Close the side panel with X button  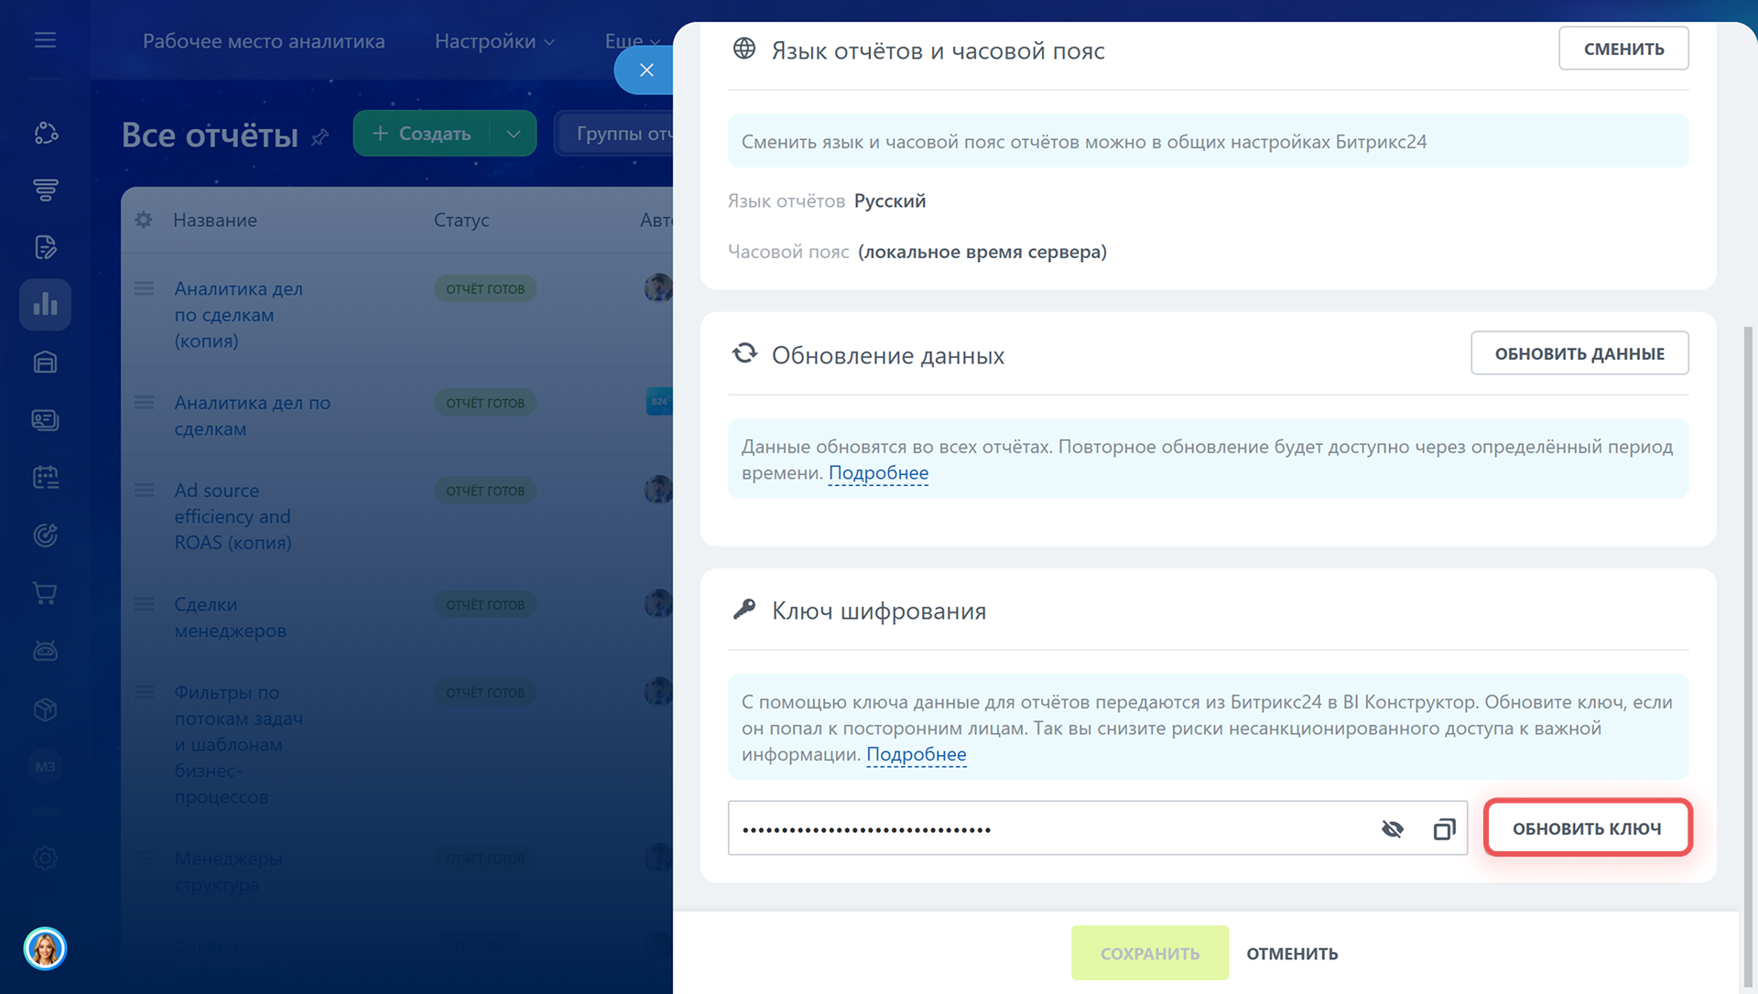[x=646, y=70]
